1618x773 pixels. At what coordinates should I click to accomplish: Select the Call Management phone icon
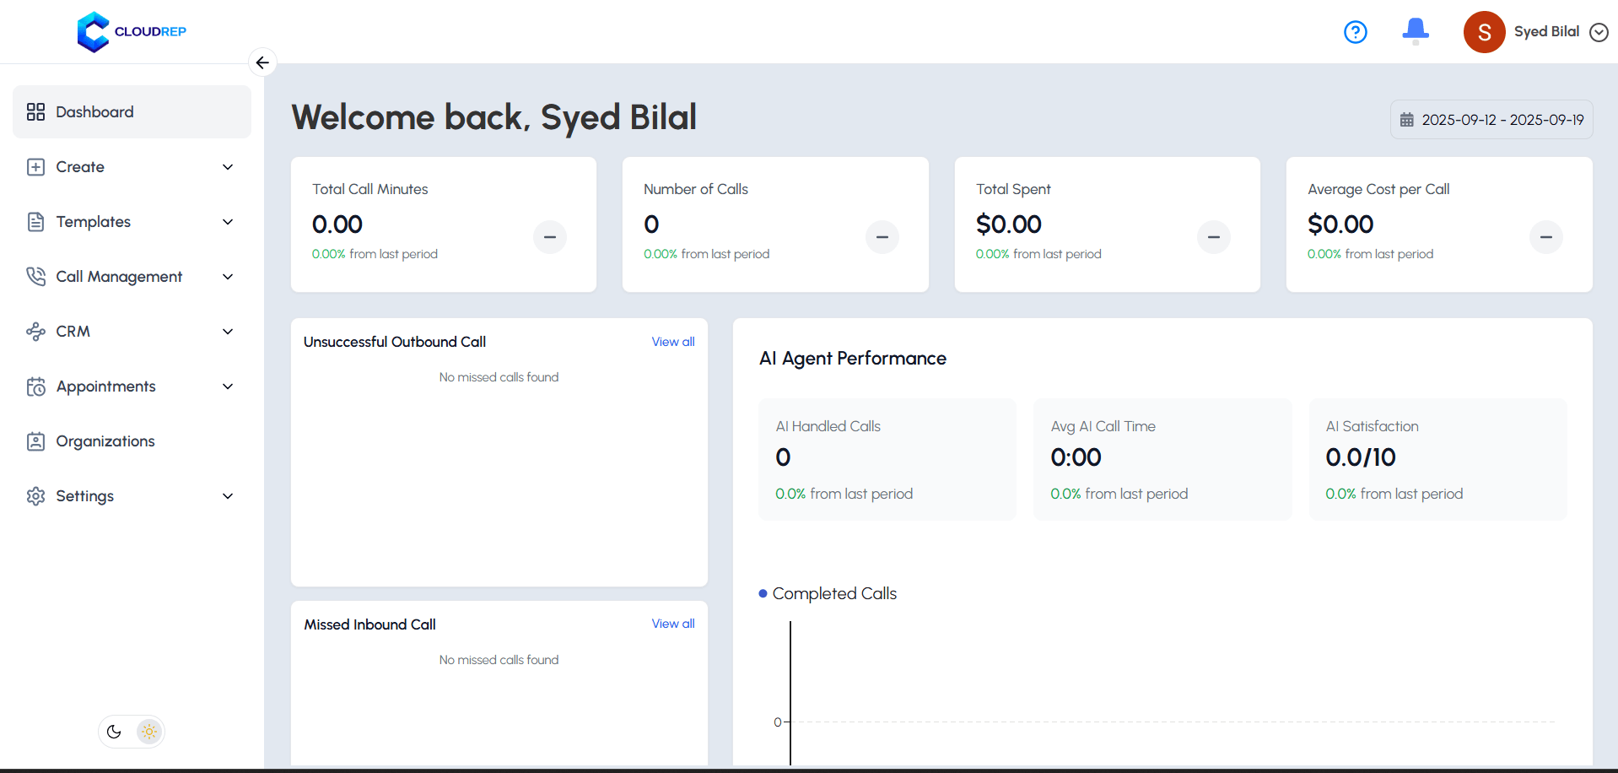(x=36, y=276)
